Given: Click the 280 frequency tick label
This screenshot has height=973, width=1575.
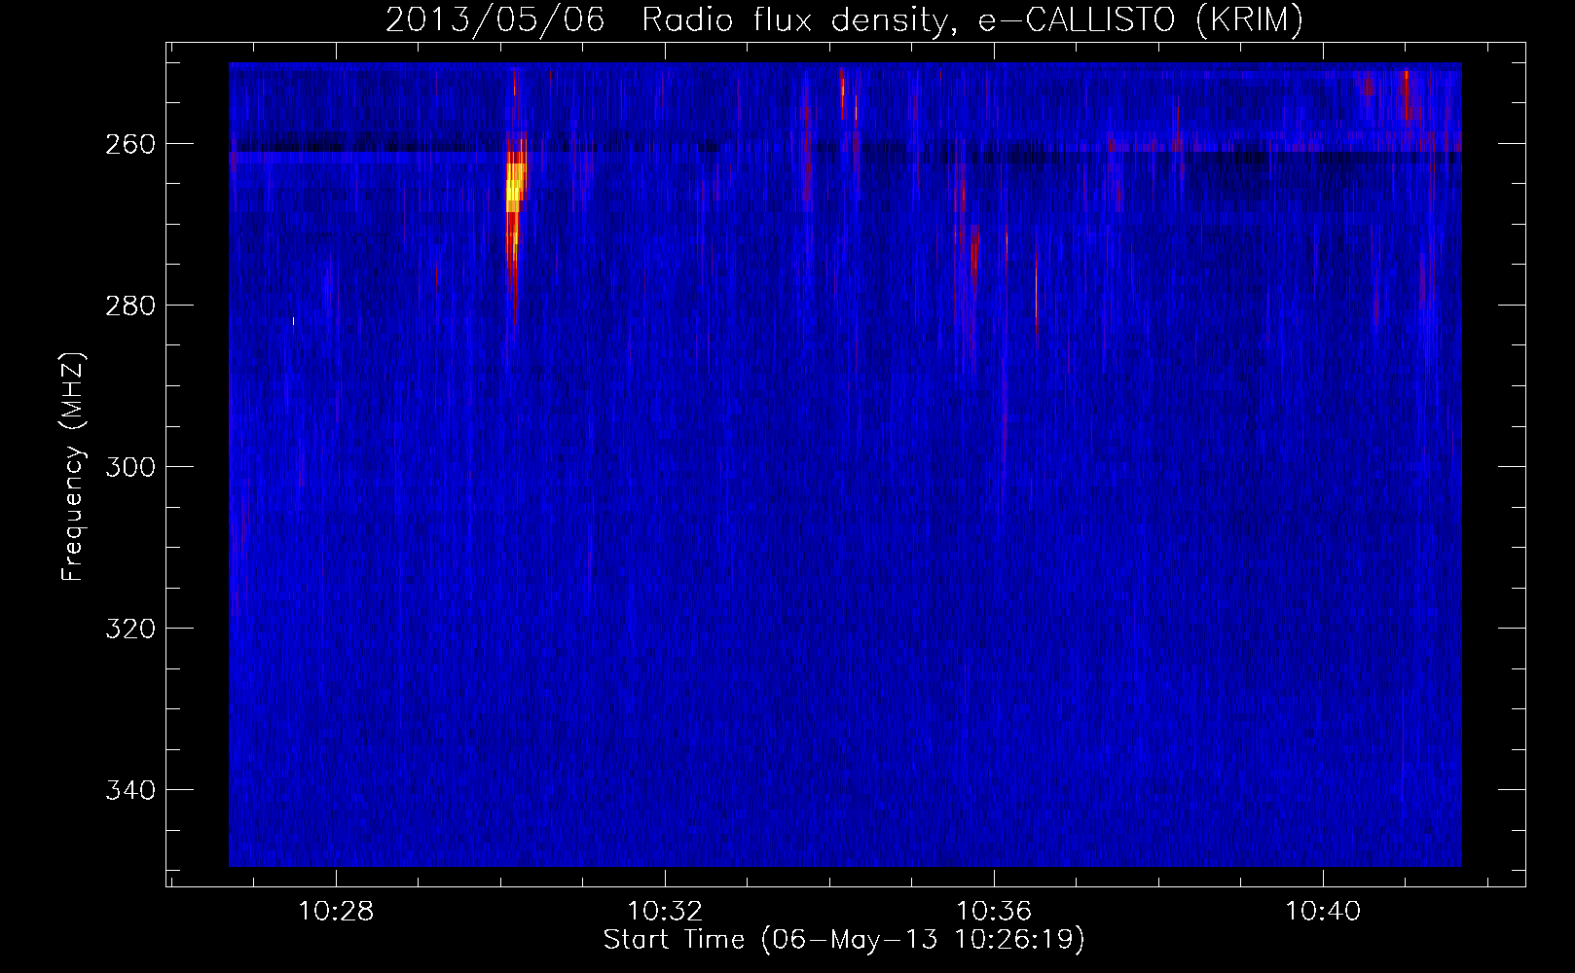Looking at the screenshot, I should 129,306.
